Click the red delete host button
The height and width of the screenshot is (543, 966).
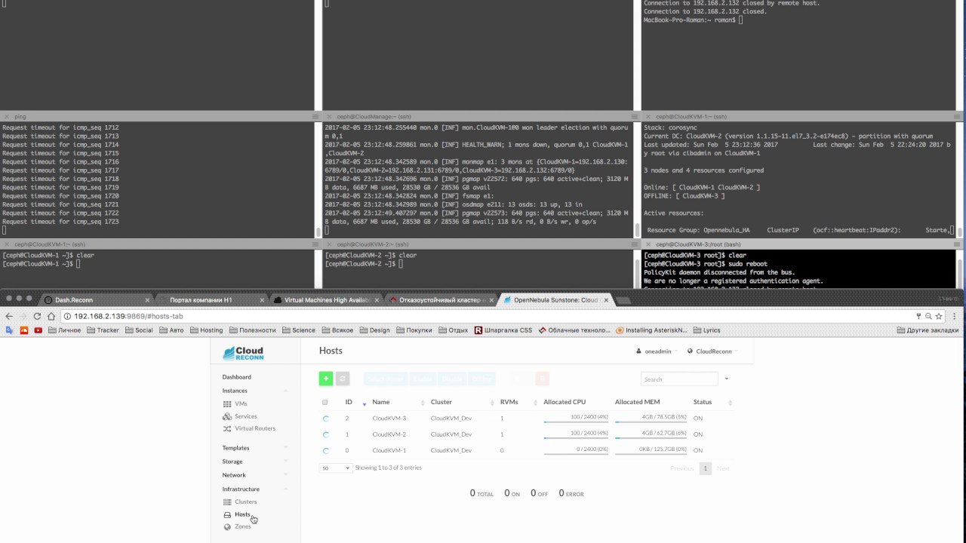542,379
